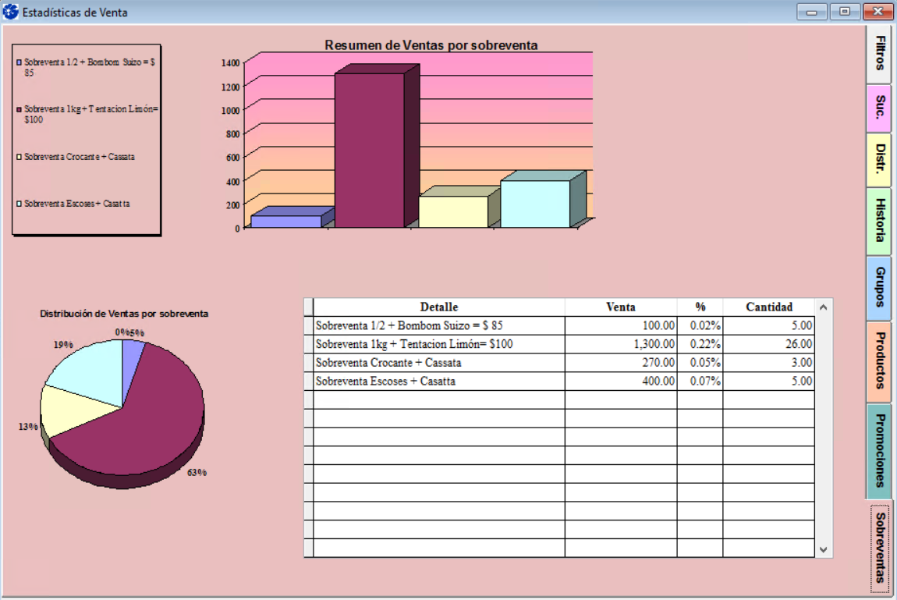Switch to the Suc. tab
The height and width of the screenshot is (600, 897).
coord(879,108)
